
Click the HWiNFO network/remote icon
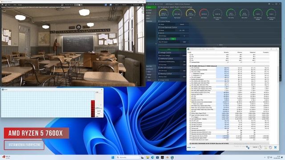coord(248,148)
